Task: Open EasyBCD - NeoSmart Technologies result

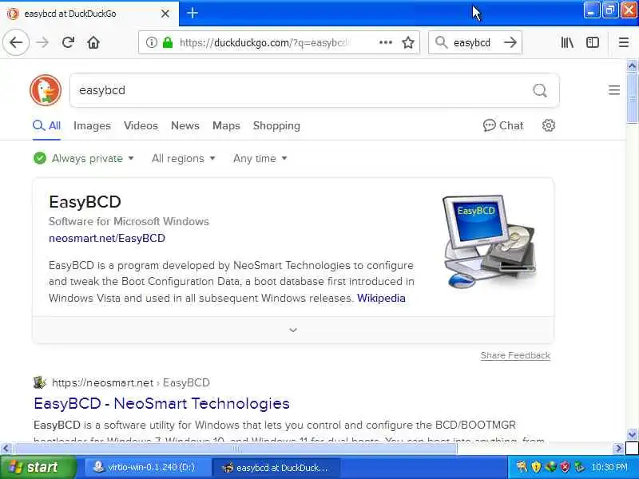Action: pyautogui.click(x=161, y=403)
